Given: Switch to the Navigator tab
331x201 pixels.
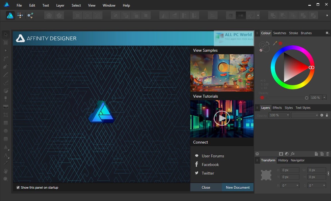Looking at the screenshot, I should pyautogui.click(x=298, y=160).
